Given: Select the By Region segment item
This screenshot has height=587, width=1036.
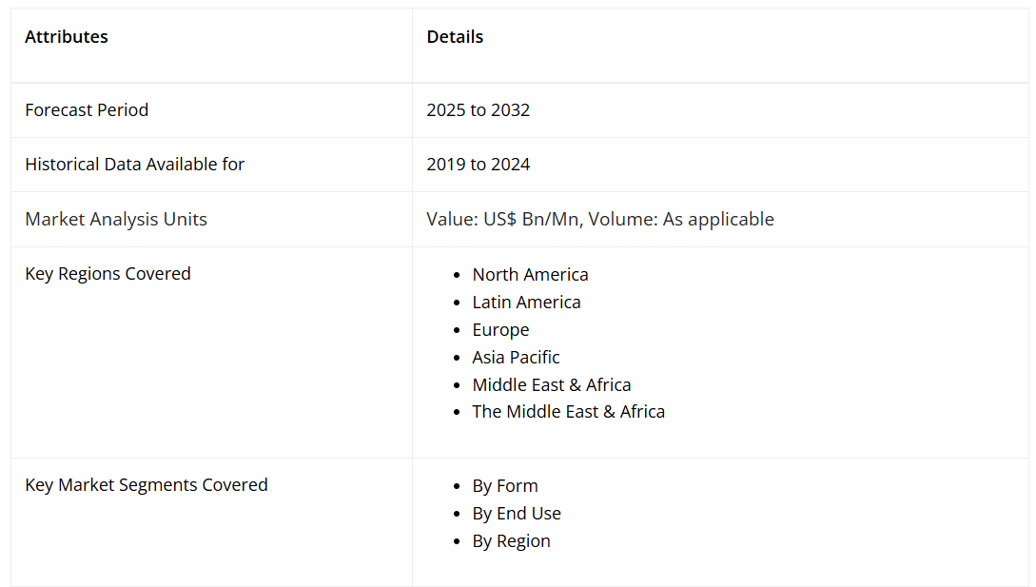Looking at the screenshot, I should click(x=511, y=541).
